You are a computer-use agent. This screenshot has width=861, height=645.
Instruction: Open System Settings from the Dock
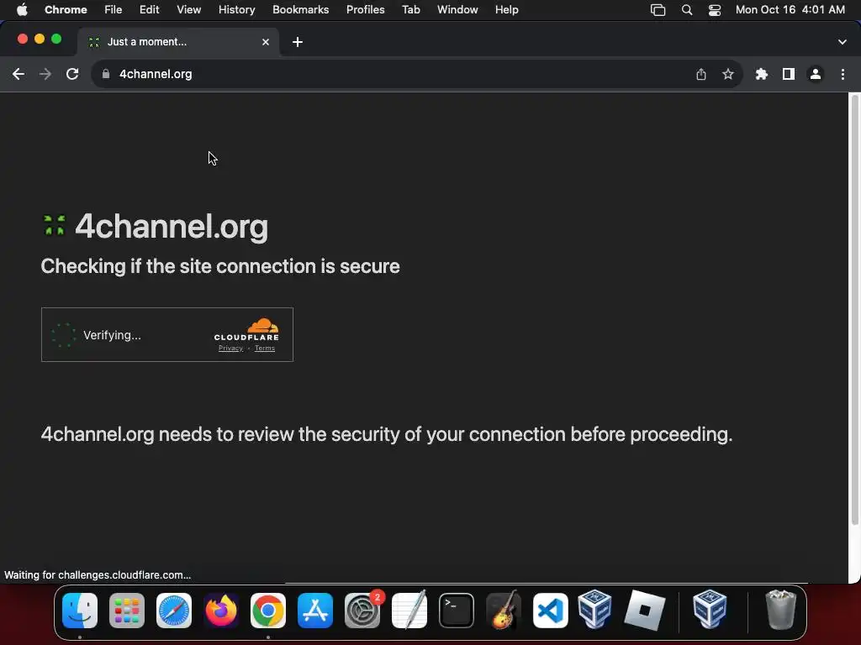[x=362, y=611]
